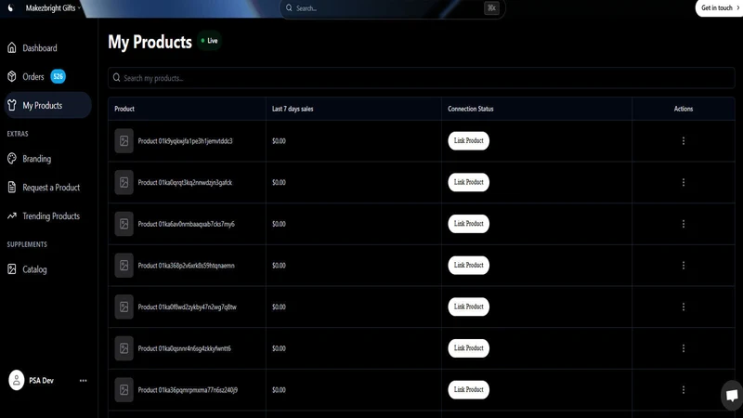
Task: Click the app logo in top-left corner
Action: pyautogui.click(x=10, y=8)
